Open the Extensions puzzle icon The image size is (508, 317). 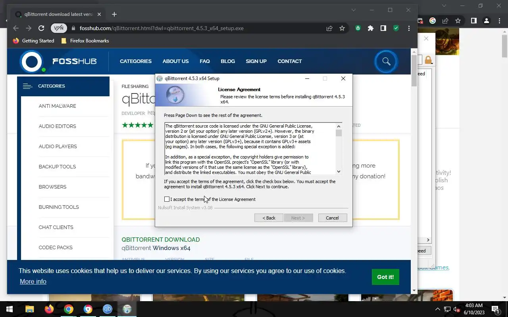(x=371, y=28)
